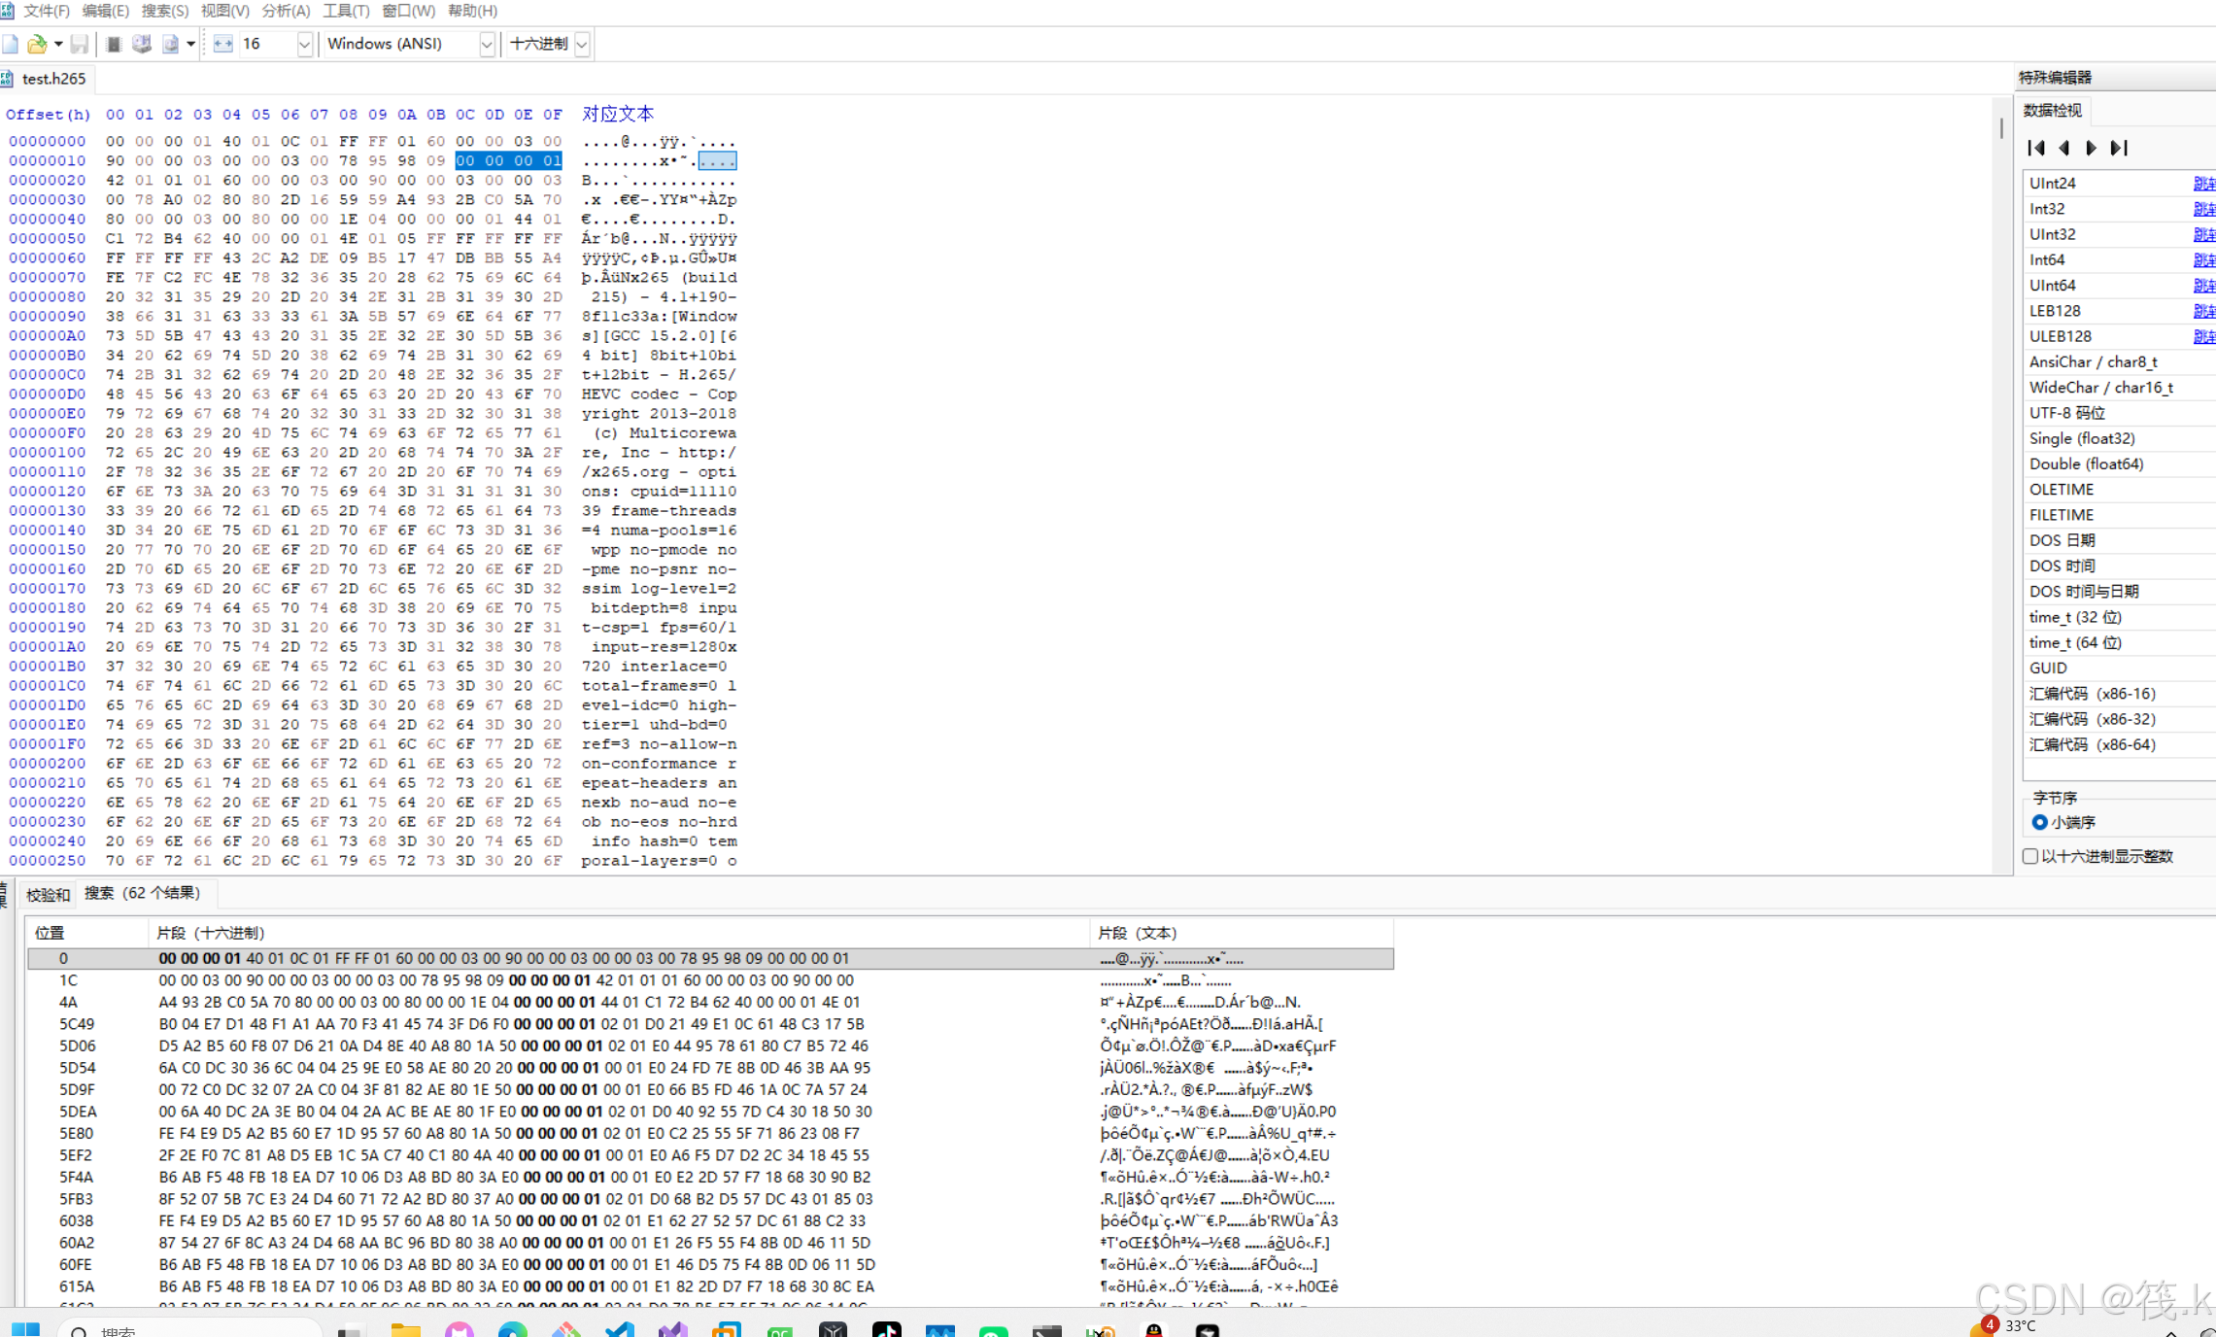Viewport: 2216px width, 1337px height.
Task: Expand the Windows (ANSI) encoding dropdown
Action: coord(487,44)
